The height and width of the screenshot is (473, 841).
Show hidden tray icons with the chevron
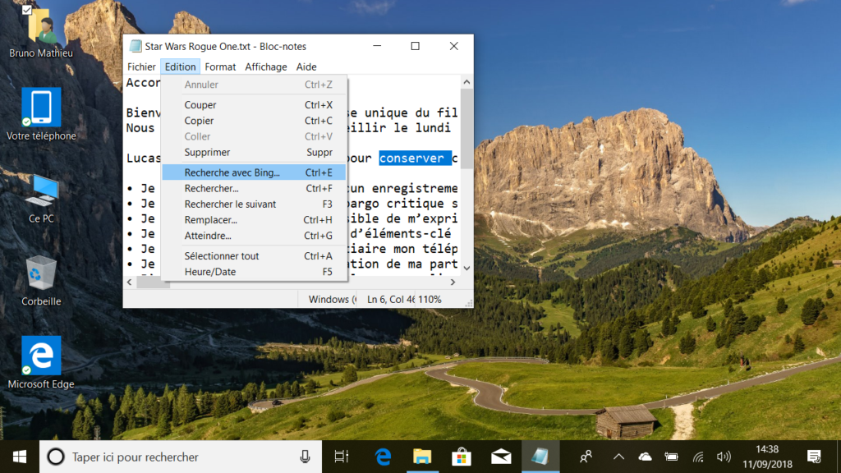618,457
